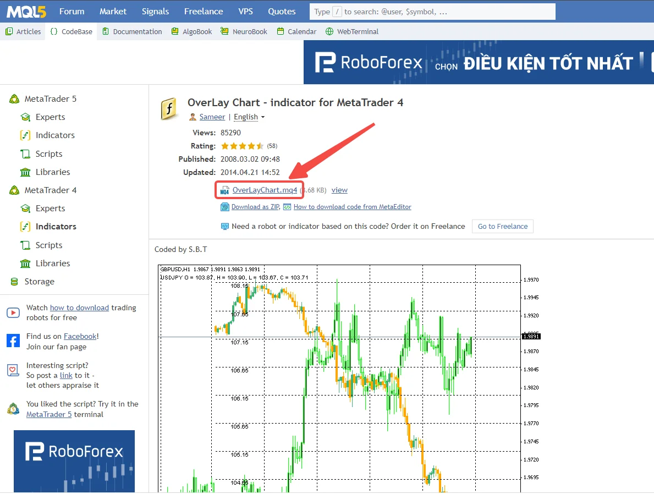This screenshot has width=654, height=494.
Task: Open the Freelance menu item
Action: pos(204,12)
